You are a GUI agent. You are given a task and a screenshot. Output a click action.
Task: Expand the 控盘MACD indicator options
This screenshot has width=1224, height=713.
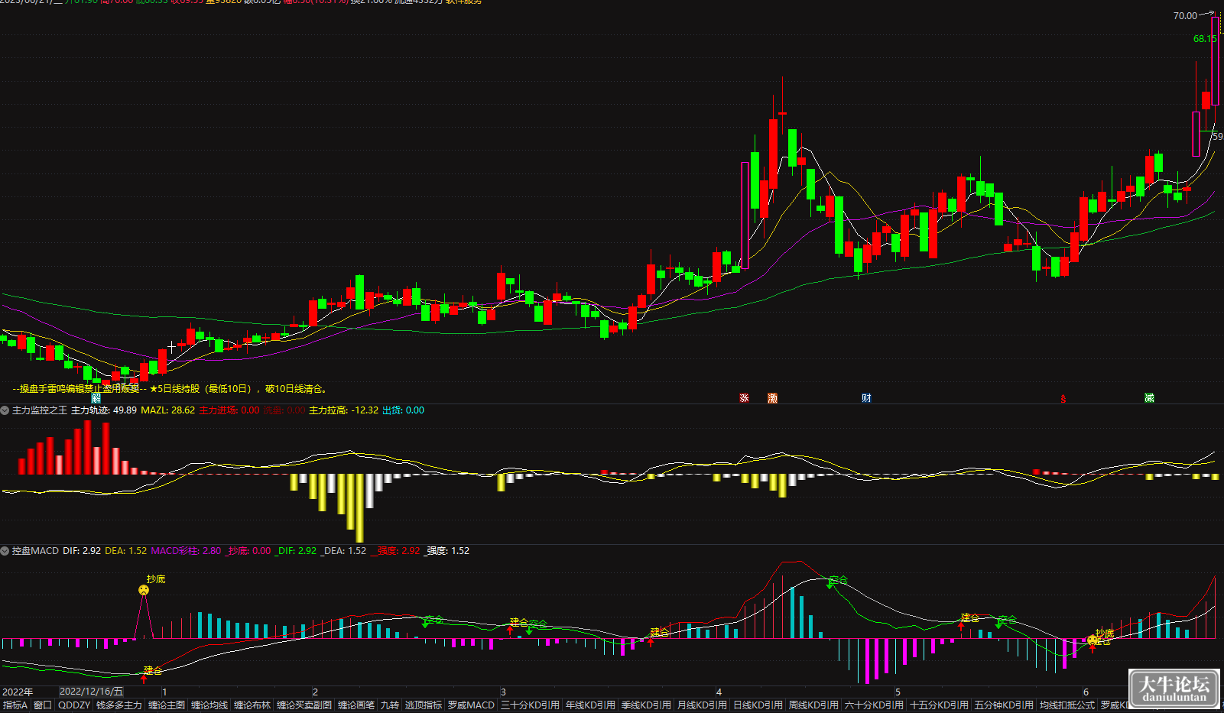coord(5,551)
